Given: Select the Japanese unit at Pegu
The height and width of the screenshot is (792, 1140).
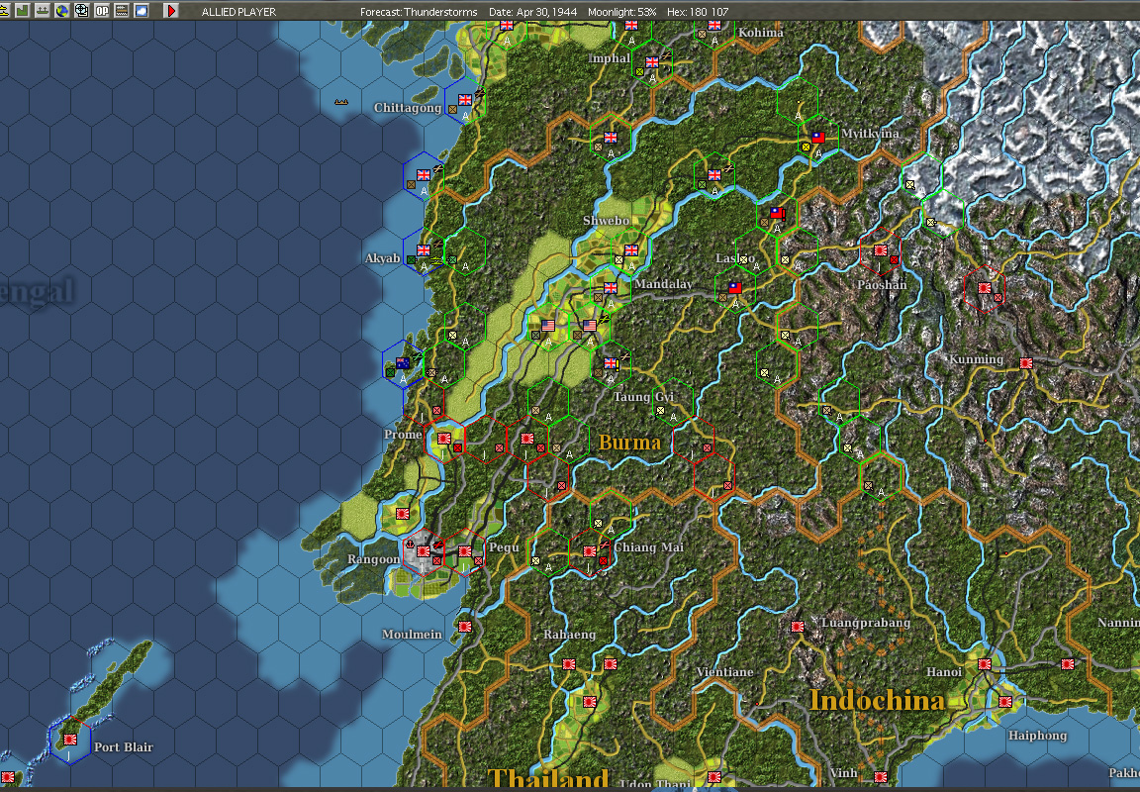Looking at the screenshot, I should [x=465, y=551].
